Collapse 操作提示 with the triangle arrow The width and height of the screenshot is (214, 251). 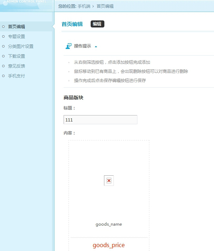point(96,47)
